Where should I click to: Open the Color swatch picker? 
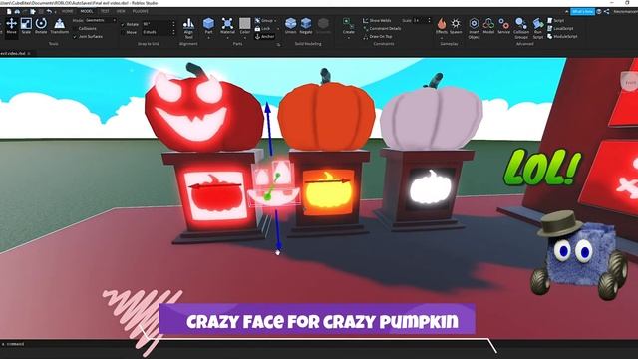[x=245, y=25]
